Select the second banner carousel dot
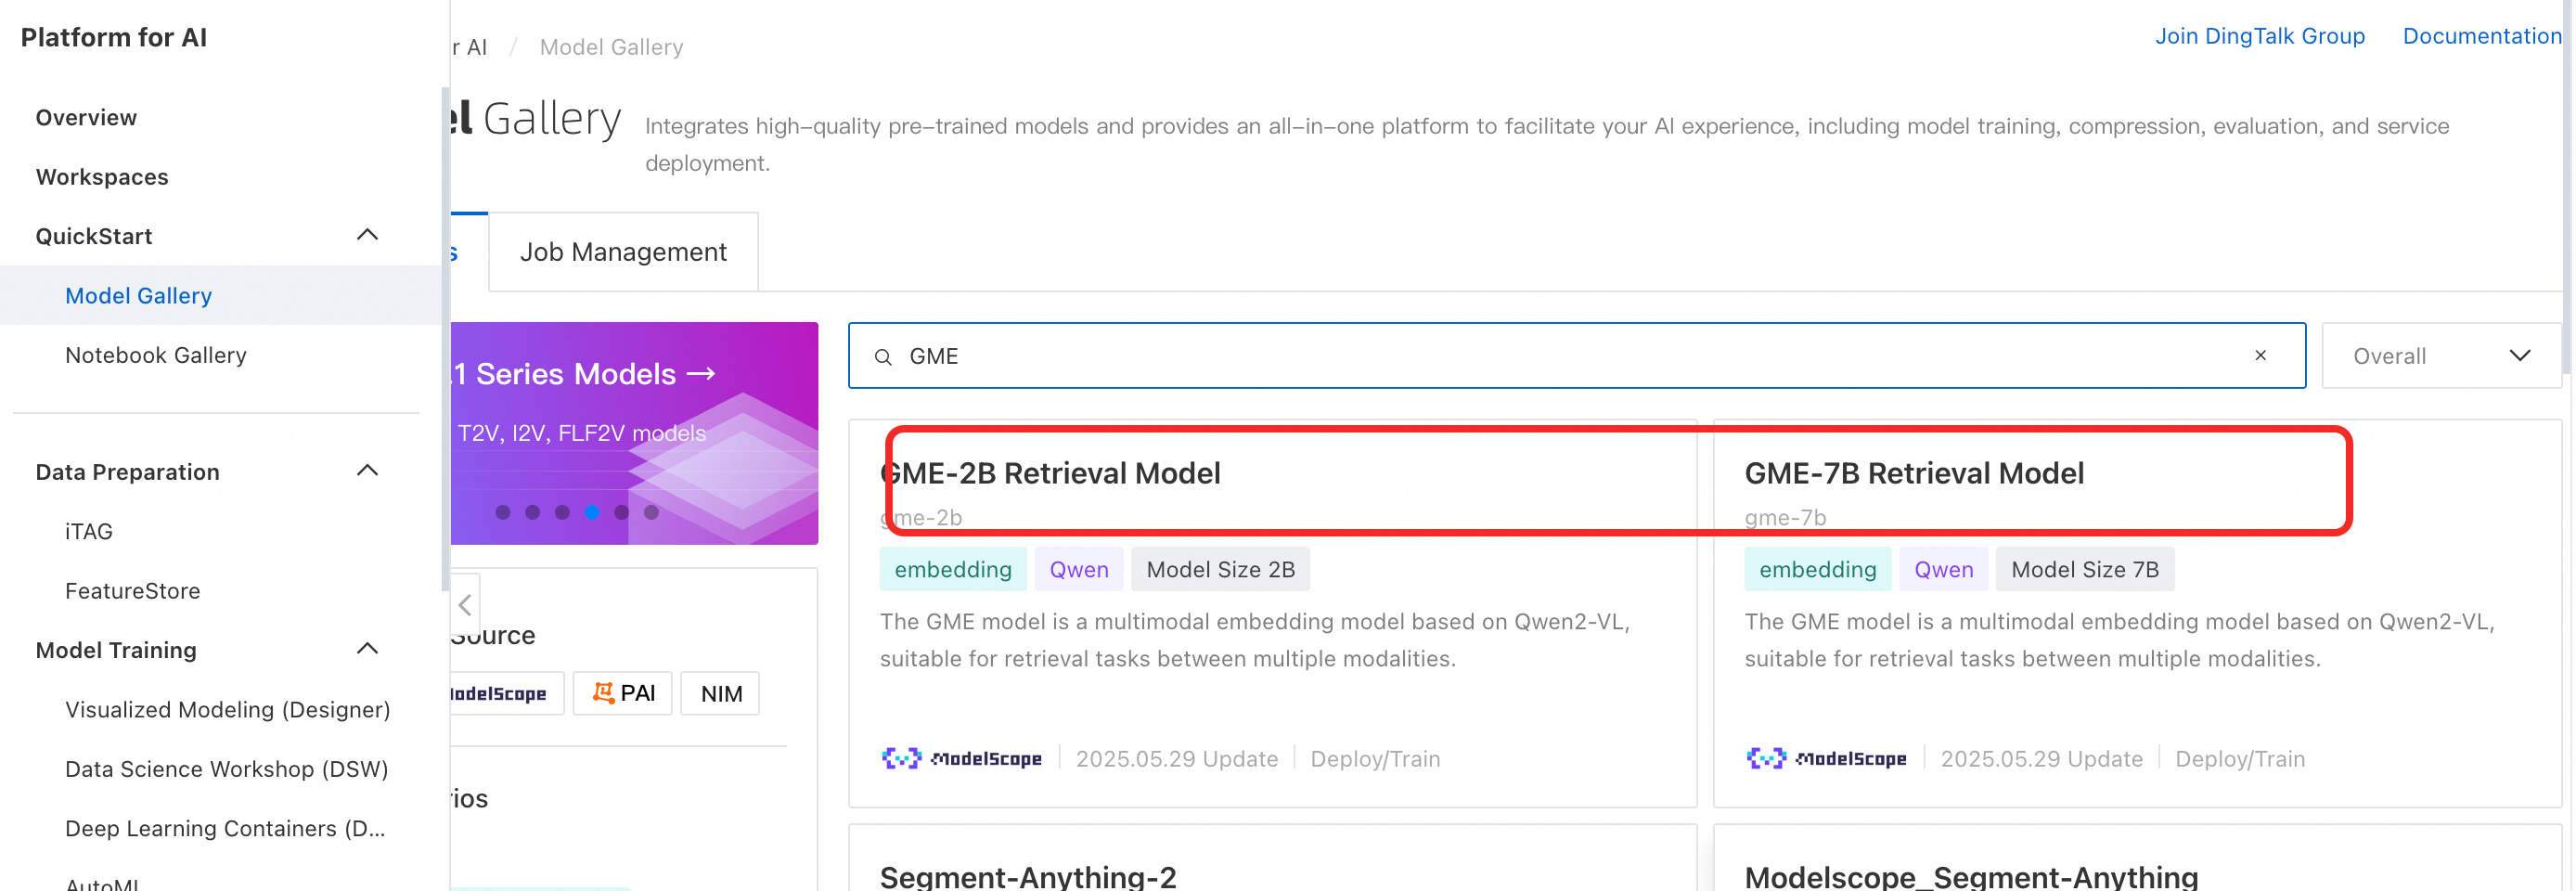This screenshot has height=891, width=2576. [533, 513]
